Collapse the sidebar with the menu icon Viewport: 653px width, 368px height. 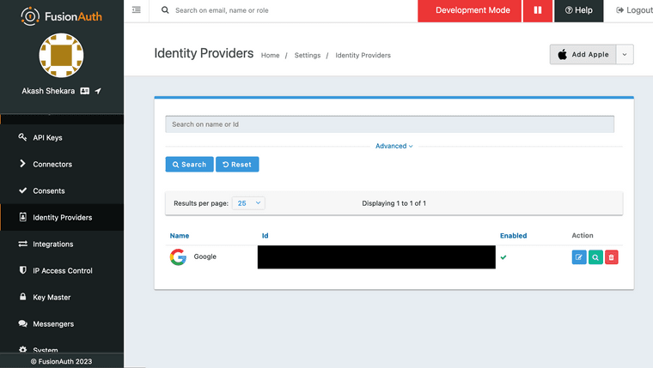136,10
